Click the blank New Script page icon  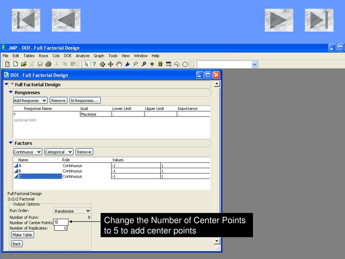click(15, 64)
